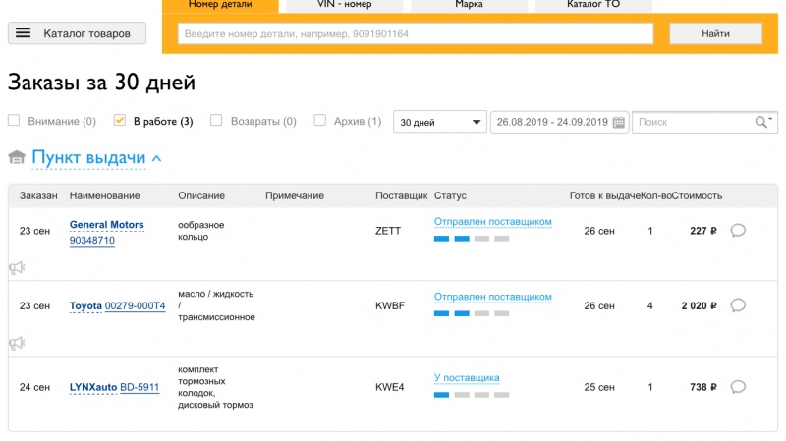
Task: Enable the Внимание (0) checkbox
Action: (14, 121)
